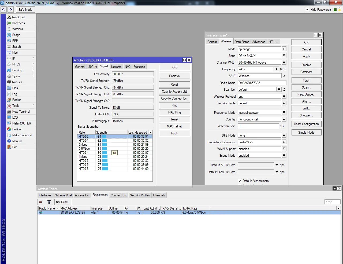Click the Antenna Gain input field
Viewport: 343px width, 264px height.
[258, 126]
